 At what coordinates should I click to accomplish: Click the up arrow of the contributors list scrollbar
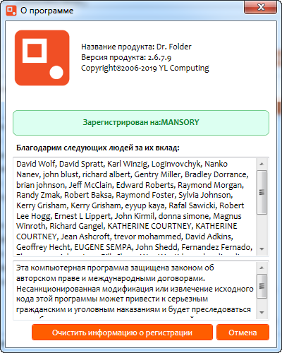pos(262,164)
